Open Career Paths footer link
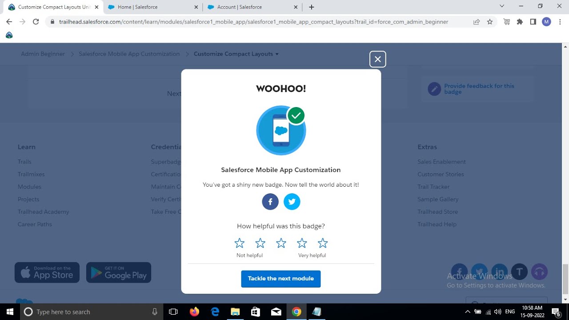569x320 pixels. coord(35,224)
